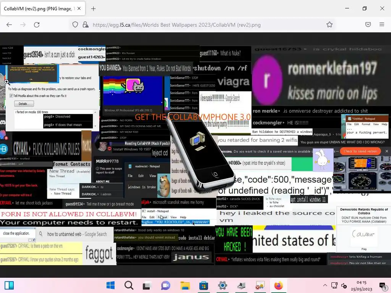Restore down the Firefox window
The width and height of the screenshot is (391, 293).
(x=365, y=8)
